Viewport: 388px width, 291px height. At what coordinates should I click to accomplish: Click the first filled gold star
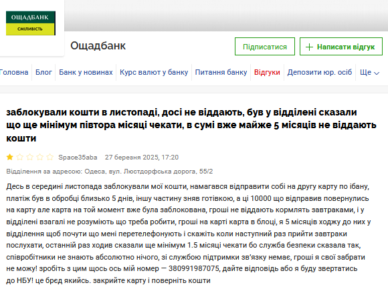(10, 157)
